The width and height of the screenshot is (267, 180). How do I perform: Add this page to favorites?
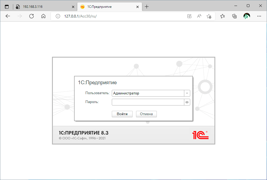tap(209, 16)
